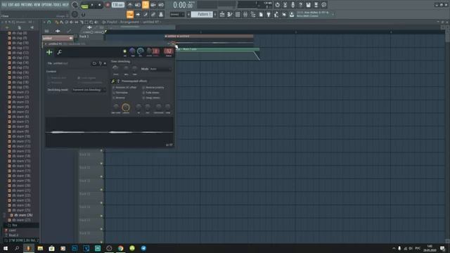Screen dimensions: 450x253
Task: Click the render/export icon in top toolbar
Action: (316, 5)
